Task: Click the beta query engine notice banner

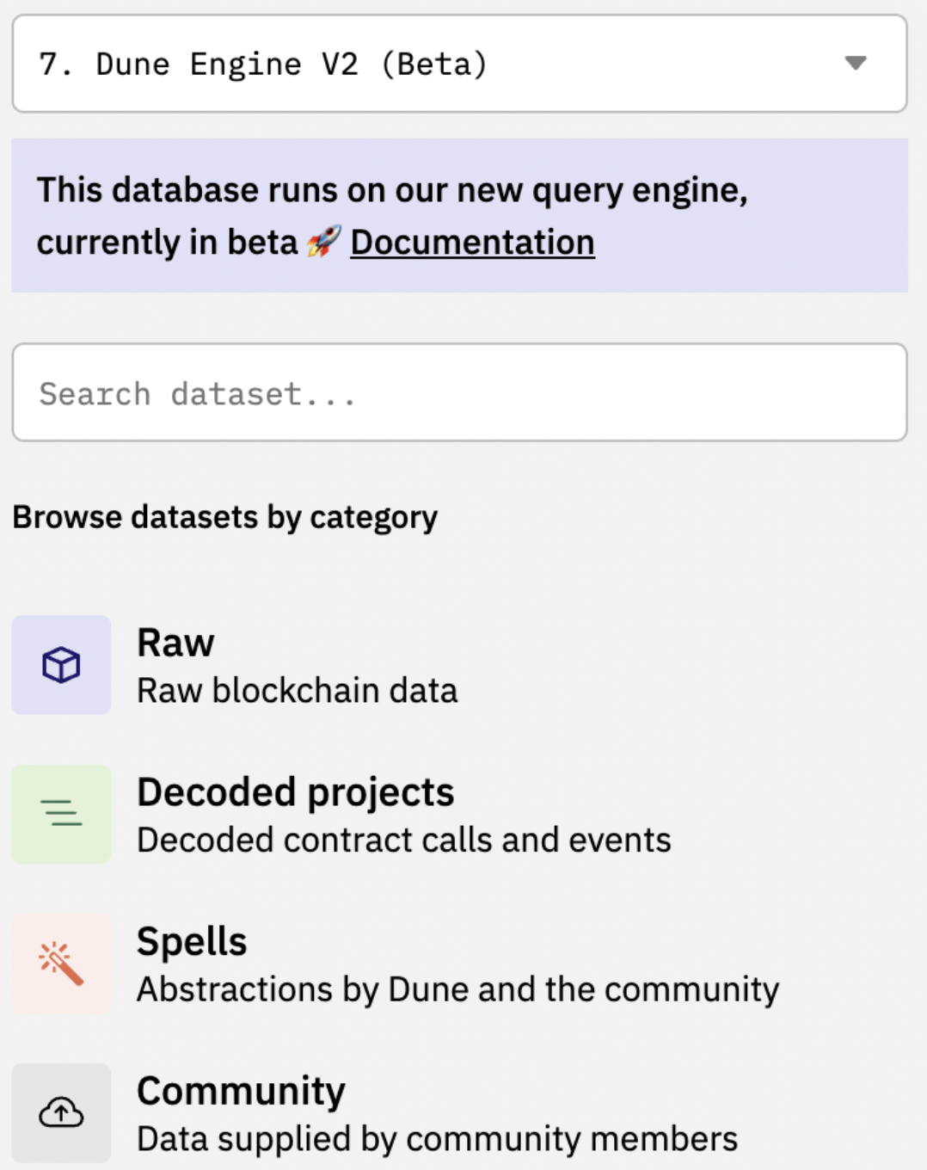Action: (x=459, y=215)
